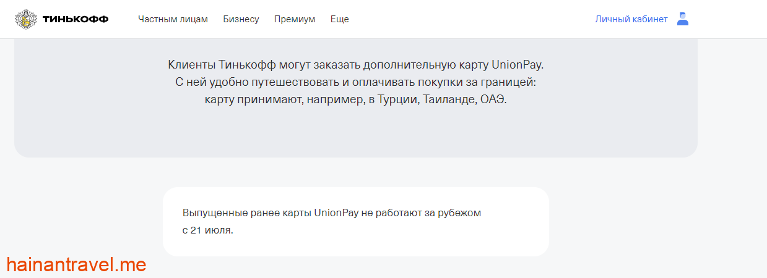
Task: Open the Личный кабинет link
Action: pos(631,19)
